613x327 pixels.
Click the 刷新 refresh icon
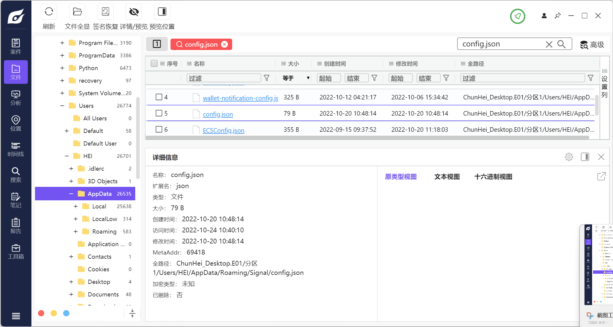(49, 12)
